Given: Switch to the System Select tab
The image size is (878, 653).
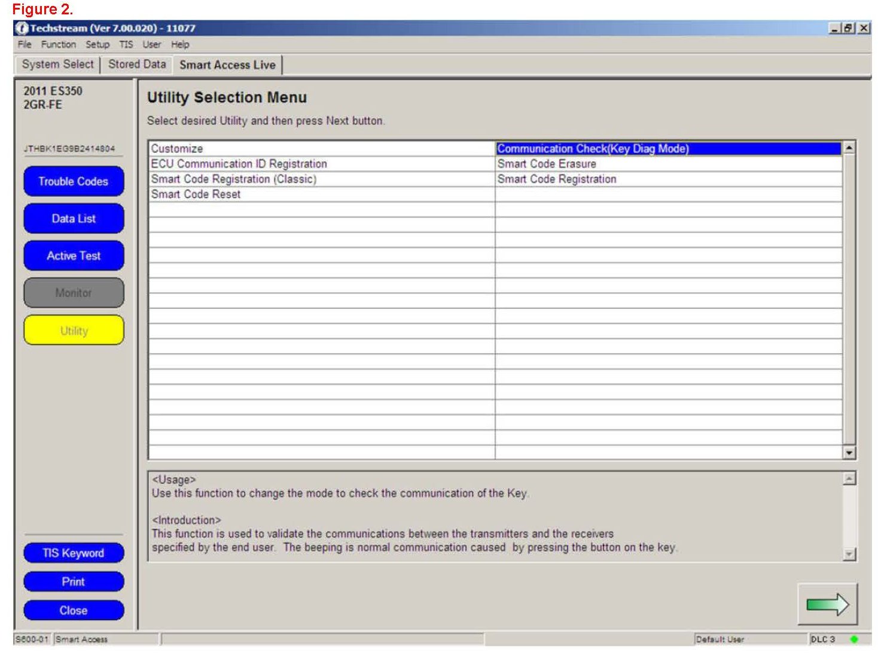Looking at the screenshot, I should 57,65.
